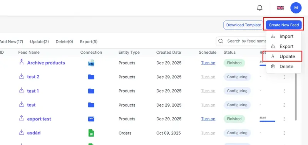Click the Configuring status of test 2
The height and width of the screenshot is (145, 308).
click(237, 77)
